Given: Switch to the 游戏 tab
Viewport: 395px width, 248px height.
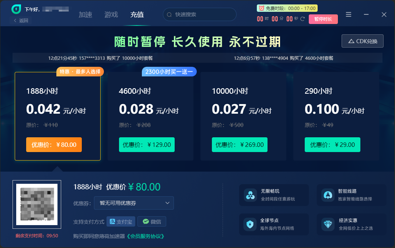Looking at the screenshot, I should [111, 15].
